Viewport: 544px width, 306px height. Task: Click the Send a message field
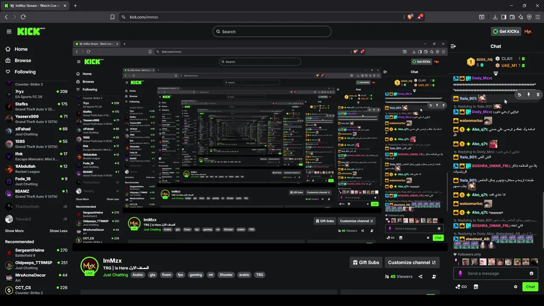click(x=496, y=273)
